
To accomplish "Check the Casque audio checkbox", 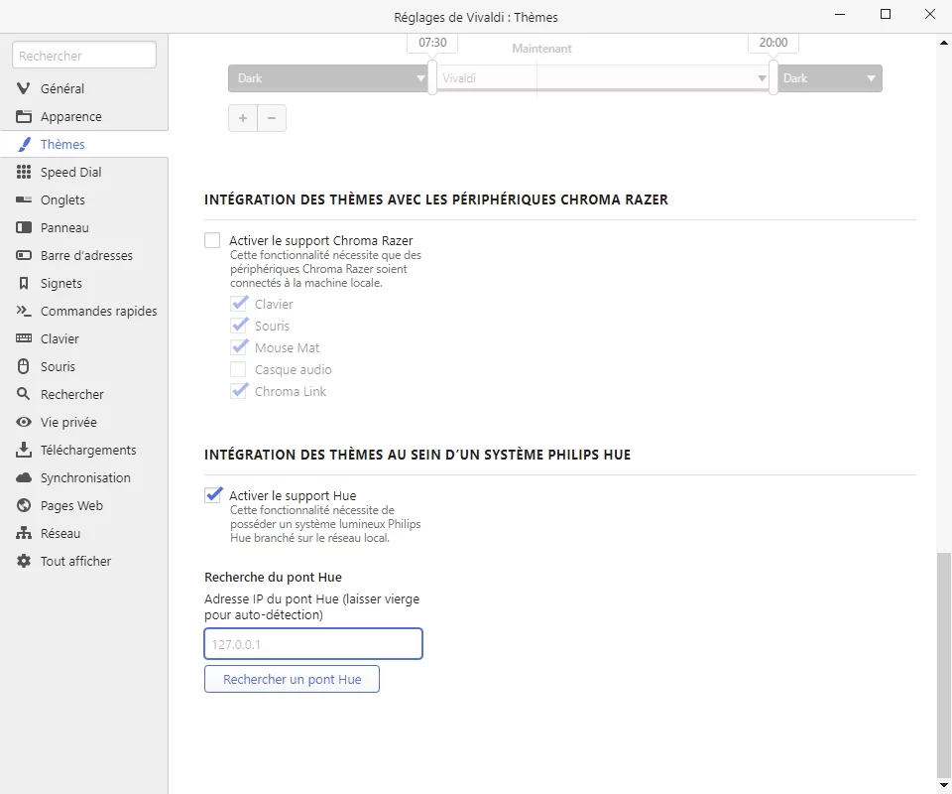I will [x=239, y=369].
